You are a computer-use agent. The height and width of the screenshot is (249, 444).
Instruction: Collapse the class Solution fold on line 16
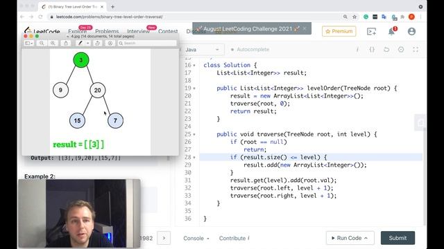[194, 65]
